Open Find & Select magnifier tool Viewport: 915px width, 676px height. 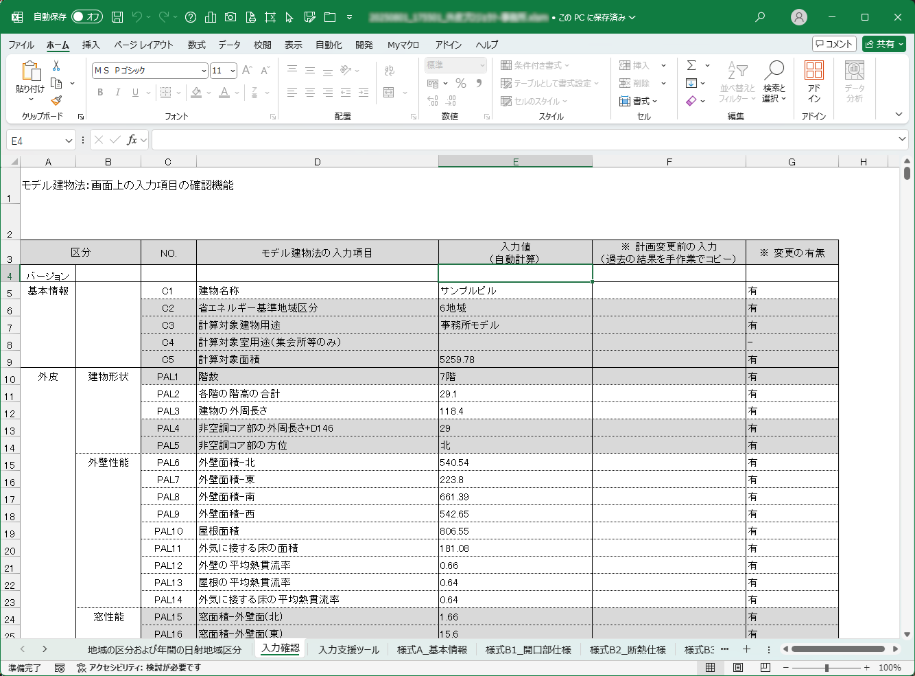774,81
